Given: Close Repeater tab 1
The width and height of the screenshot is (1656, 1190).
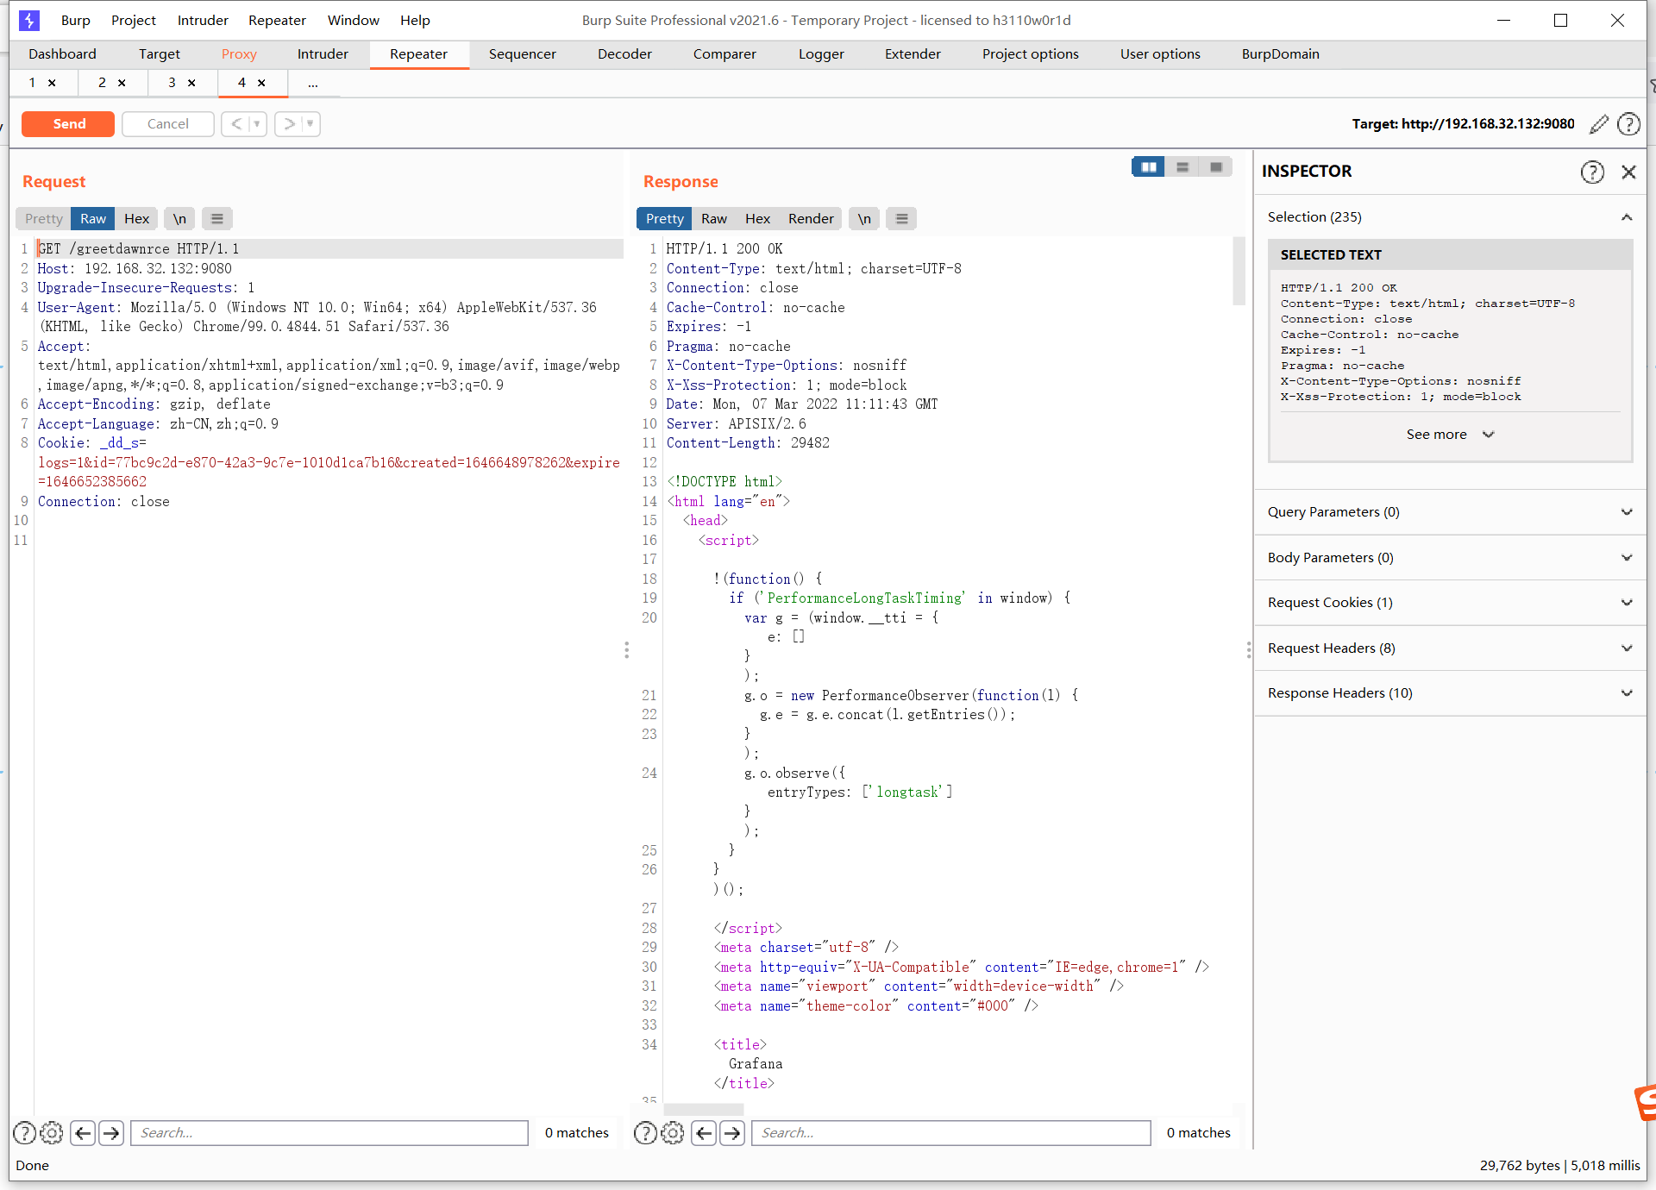Looking at the screenshot, I should [x=52, y=83].
